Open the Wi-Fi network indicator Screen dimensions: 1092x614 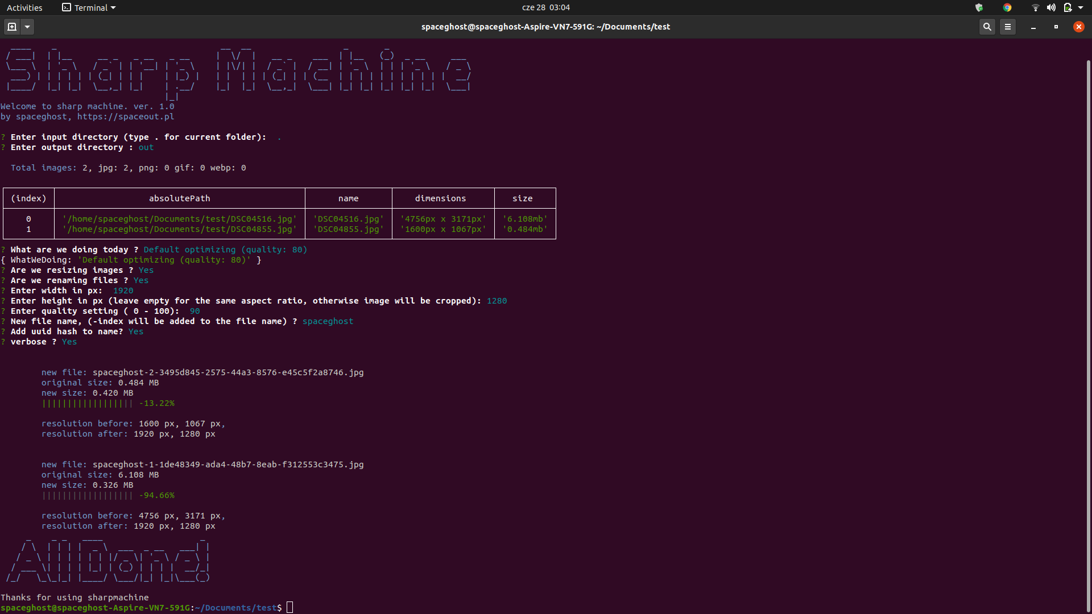coord(1035,7)
